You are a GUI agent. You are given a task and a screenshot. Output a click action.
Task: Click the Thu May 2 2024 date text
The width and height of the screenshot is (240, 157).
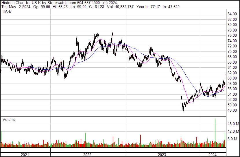pyautogui.click(x=16, y=7)
